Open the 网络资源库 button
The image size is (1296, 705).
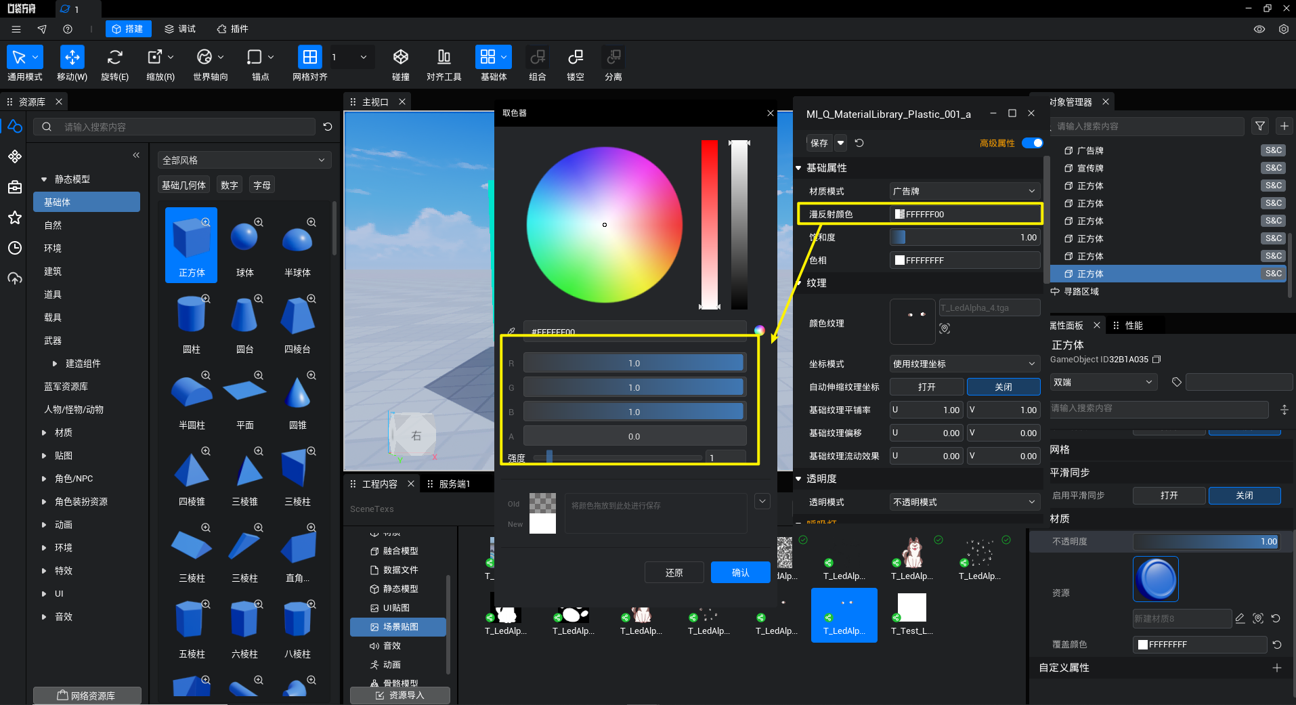tap(87, 696)
